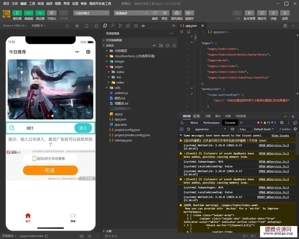Viewport: 299px width, 239px height.
Task: Click the 预览 preview eye icon
Action: click(x=165, y=13)
